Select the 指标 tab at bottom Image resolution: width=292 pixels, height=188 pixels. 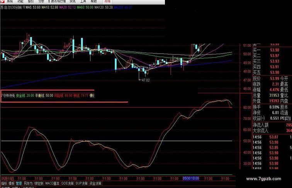click(4, 183)
